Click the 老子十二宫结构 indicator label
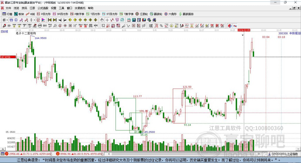The height and width of the screenshot is (163, 301). (26, 33)
